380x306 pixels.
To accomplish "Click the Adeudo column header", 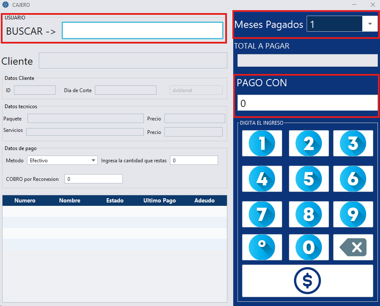I will click(205, 201).
